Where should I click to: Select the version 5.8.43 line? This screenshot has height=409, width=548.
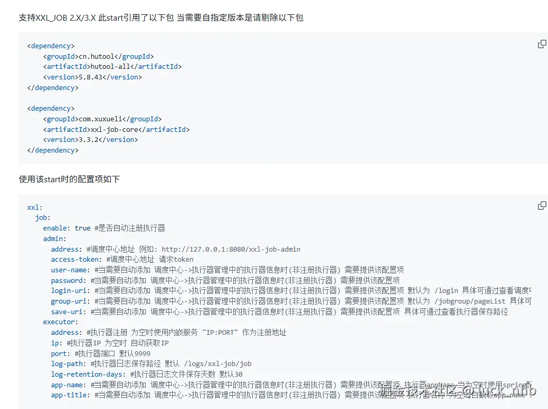coord(92,77)
